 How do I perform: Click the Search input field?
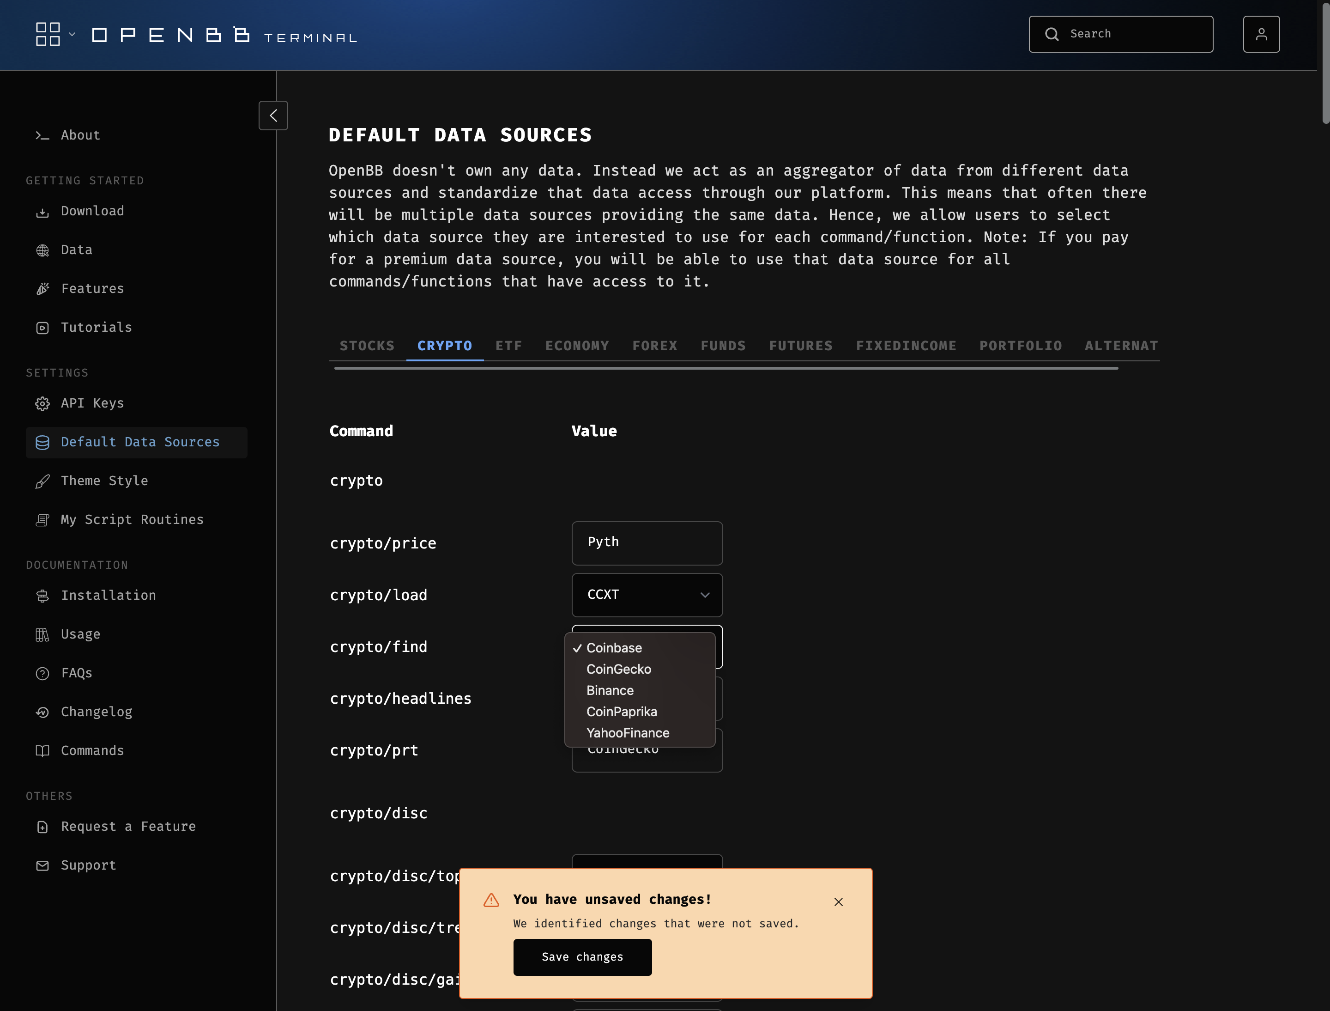click(1121, 34)
